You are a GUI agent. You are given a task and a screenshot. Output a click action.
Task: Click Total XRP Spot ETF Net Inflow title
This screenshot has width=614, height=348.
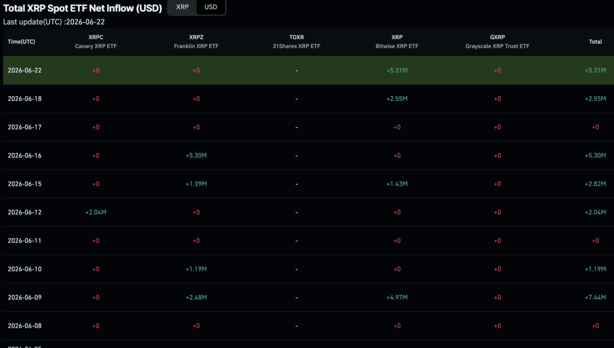(82, 8)
